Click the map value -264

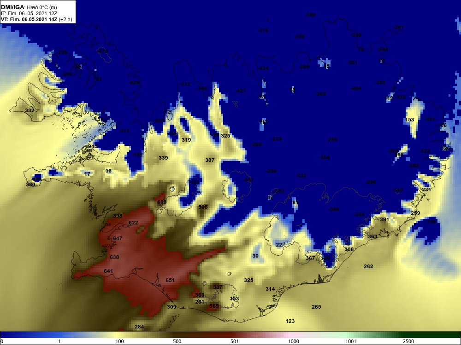point(324,157)
